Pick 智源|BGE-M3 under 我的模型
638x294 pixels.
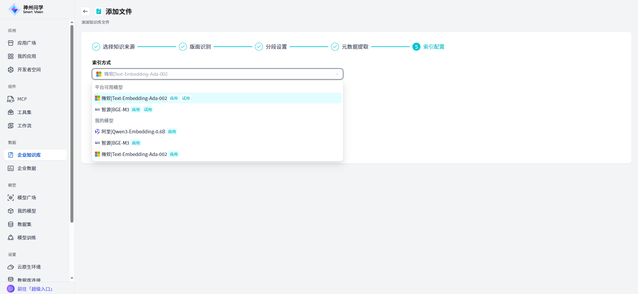(x=115, y=143)
